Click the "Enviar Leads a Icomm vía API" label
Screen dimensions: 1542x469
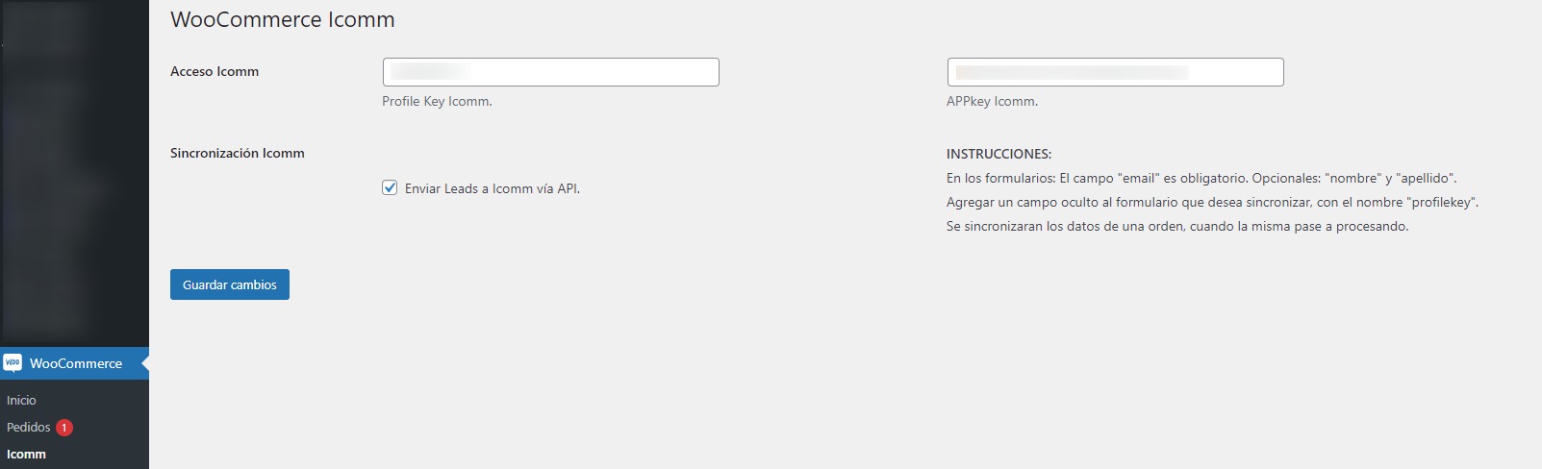492,189
